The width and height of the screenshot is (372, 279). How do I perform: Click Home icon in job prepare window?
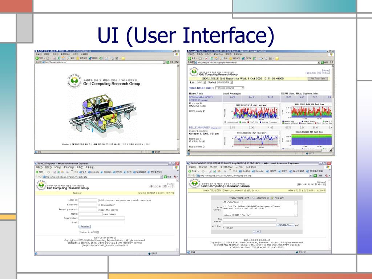tap(219, 171)
